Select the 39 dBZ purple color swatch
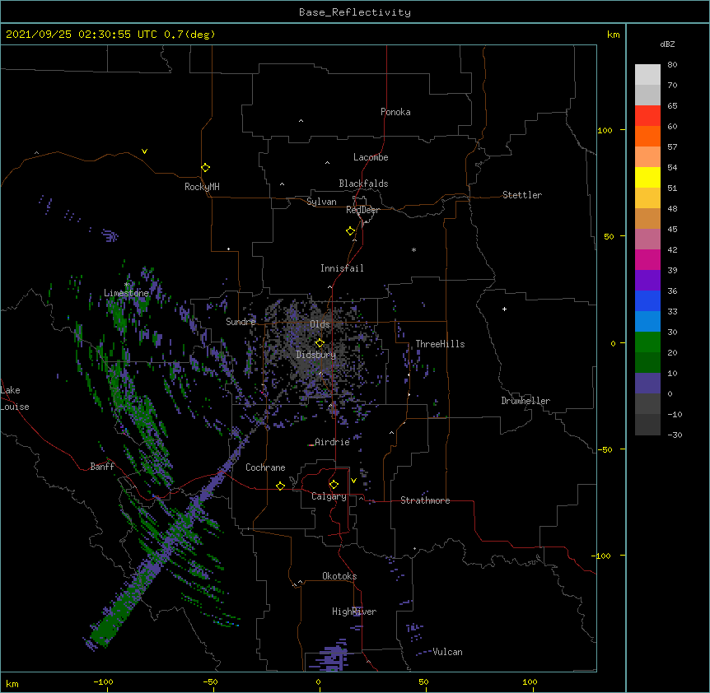Image resolution: width=710 pixels, height=693 pixels. point(647,280)
